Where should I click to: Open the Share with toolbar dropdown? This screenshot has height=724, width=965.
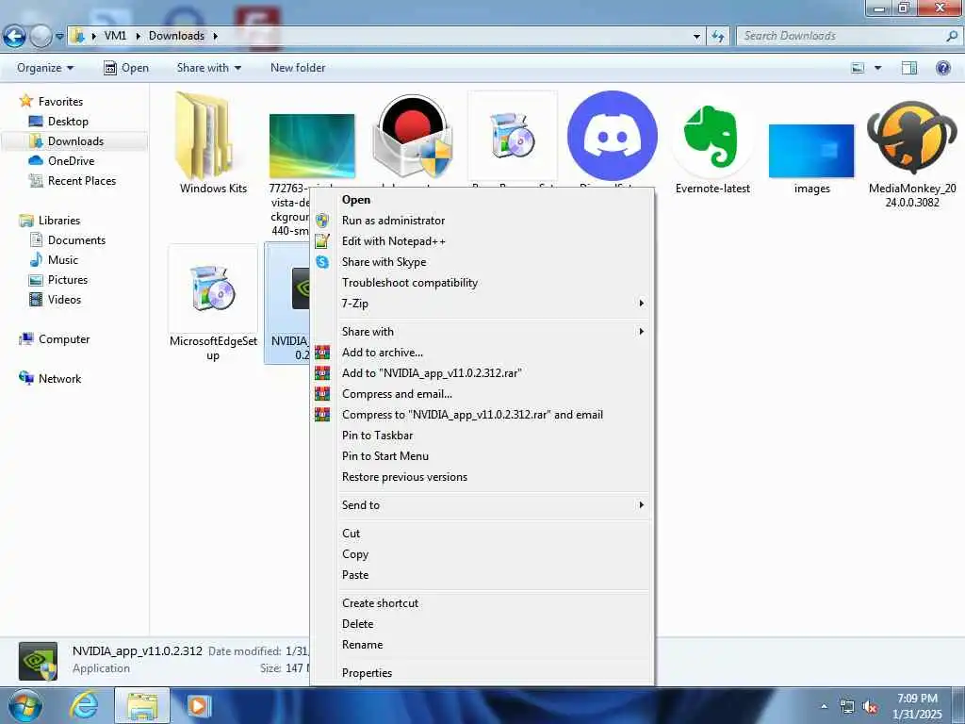pos(208,68)
